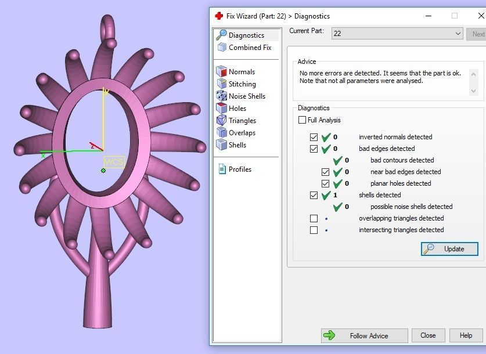Click the Update button

(x=449, y=249)
